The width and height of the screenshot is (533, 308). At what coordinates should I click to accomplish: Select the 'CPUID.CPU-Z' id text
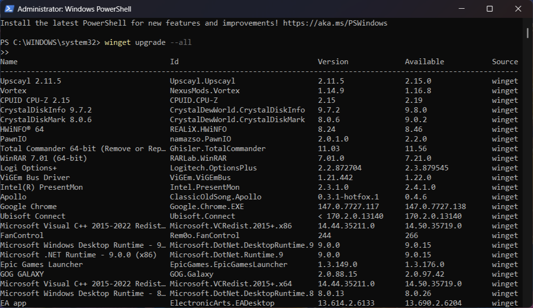coord(194,100)
